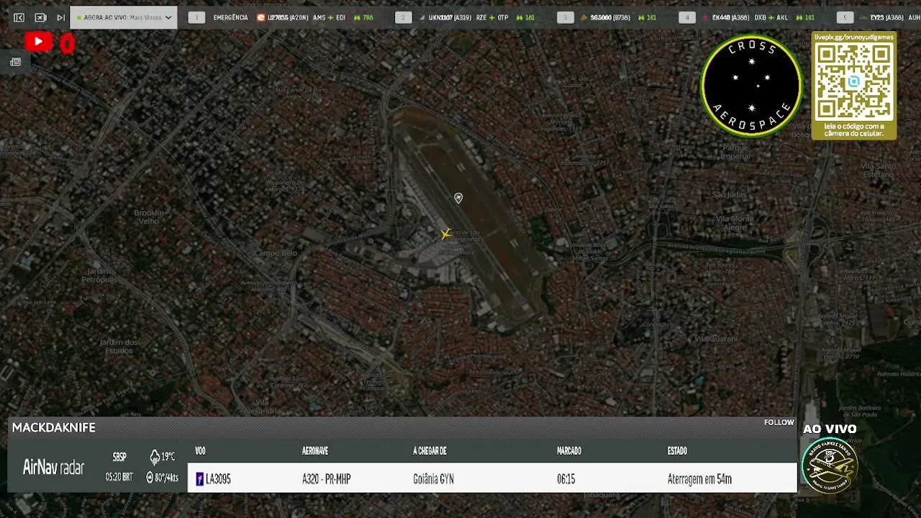Click viewer count 788 binoculars icon
The image size is (921, 518).
pos(358,17)
